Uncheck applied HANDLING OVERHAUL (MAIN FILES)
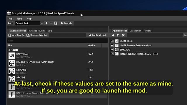The image size is (187, 105). (x=112, y=54)
